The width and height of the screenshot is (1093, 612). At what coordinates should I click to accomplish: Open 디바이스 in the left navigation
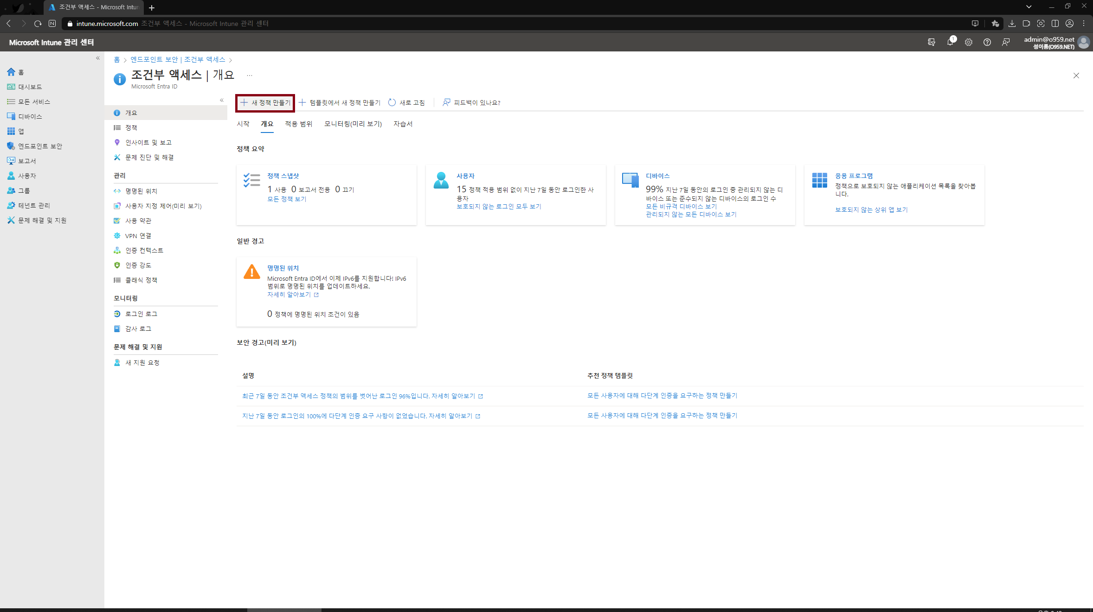click(x=30, y=116)
